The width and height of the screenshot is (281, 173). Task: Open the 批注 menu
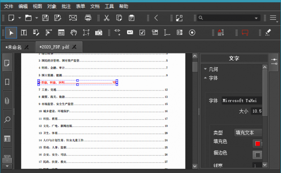66,6
